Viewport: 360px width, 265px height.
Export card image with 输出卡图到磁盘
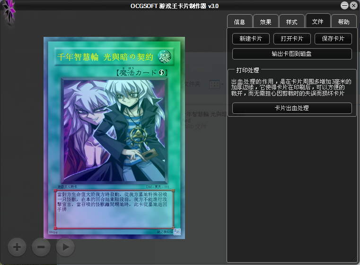point(292,54)
